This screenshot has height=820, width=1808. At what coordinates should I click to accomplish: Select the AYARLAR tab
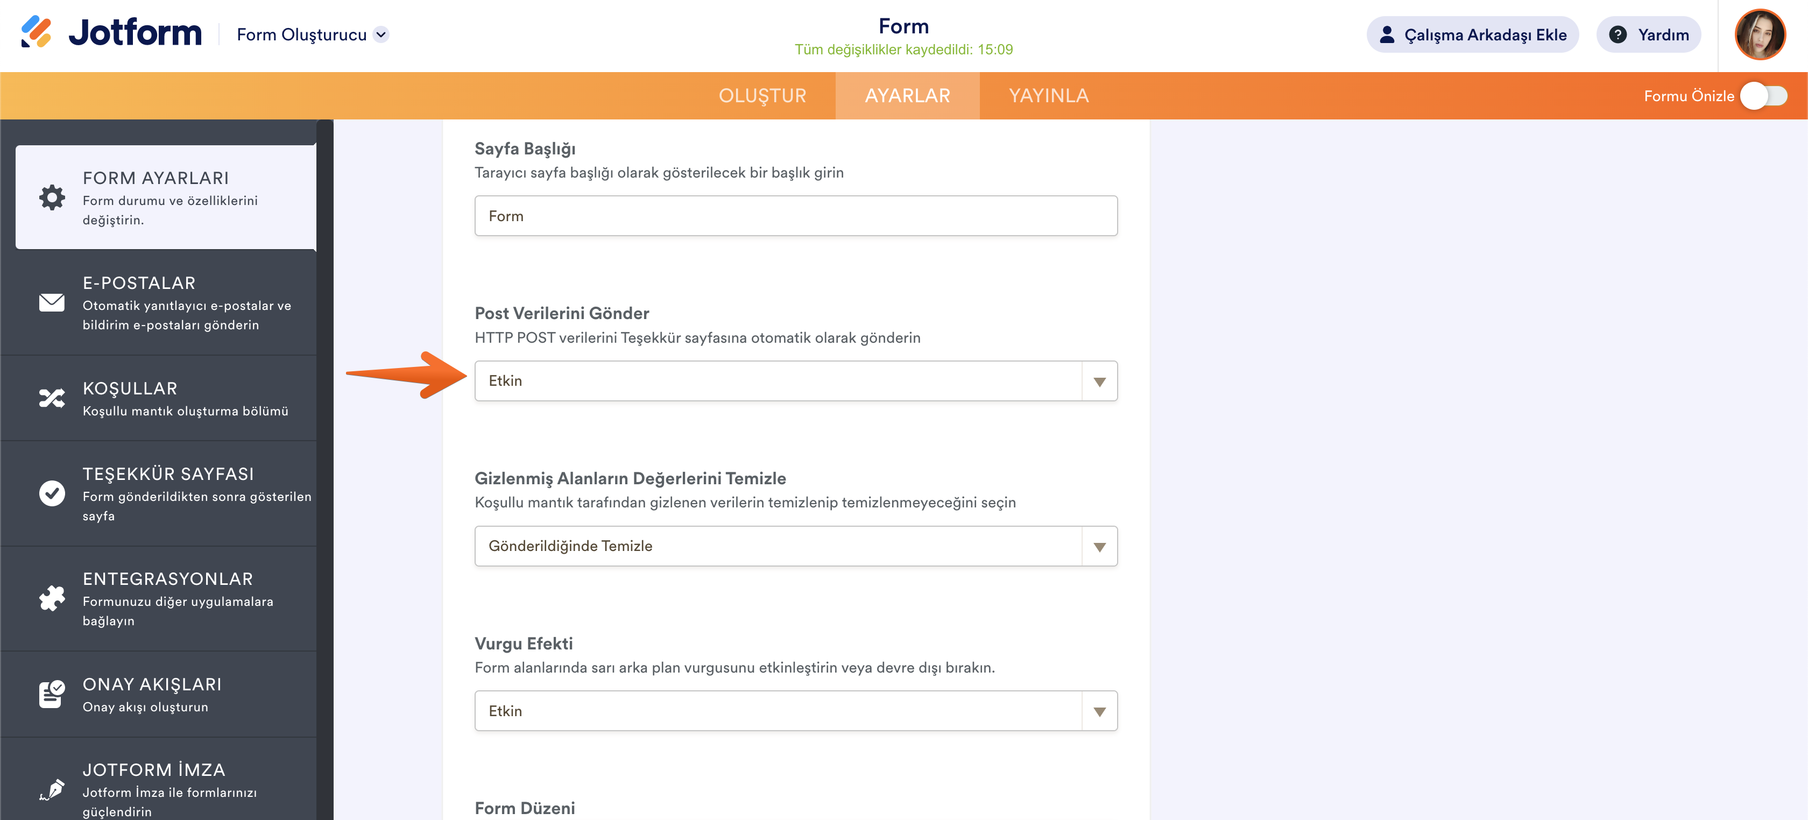(907, 96)
